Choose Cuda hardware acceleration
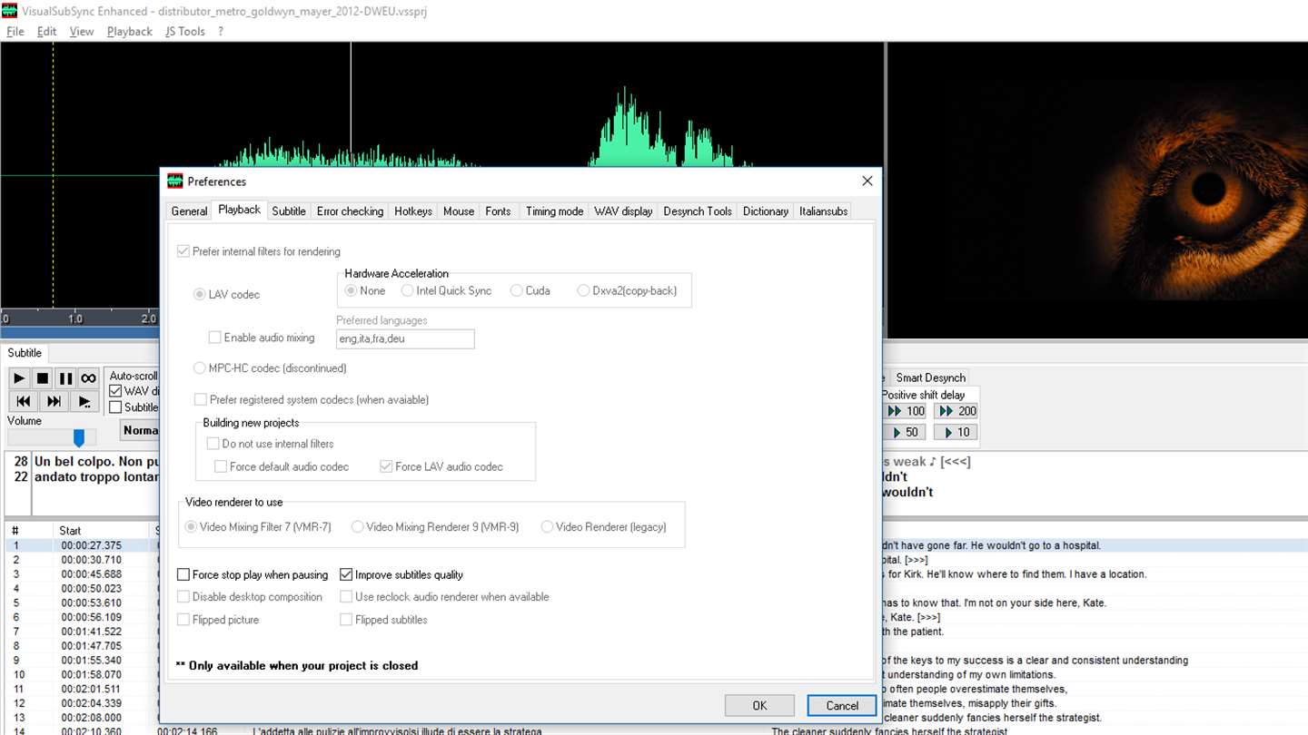Viewport: 1308px width, 735px height. click(516, 290)
